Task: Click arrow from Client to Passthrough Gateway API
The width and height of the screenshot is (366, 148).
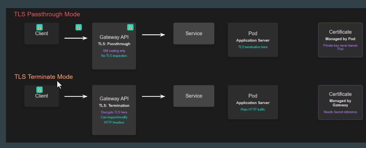Action: (x=76, y=38)
